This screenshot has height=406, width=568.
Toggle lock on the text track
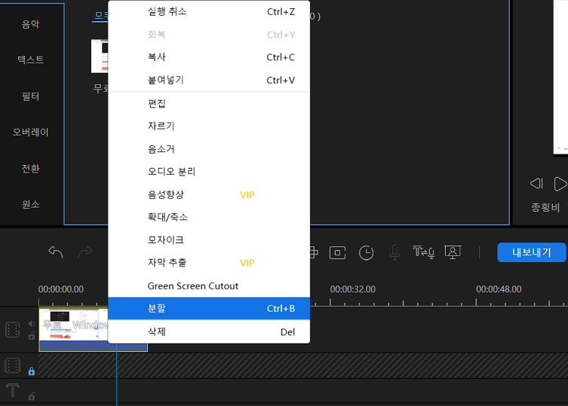tap(32, 396)
